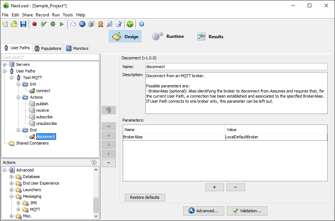
Task: Click the right arrow indent button
Action: pos(109,145)
